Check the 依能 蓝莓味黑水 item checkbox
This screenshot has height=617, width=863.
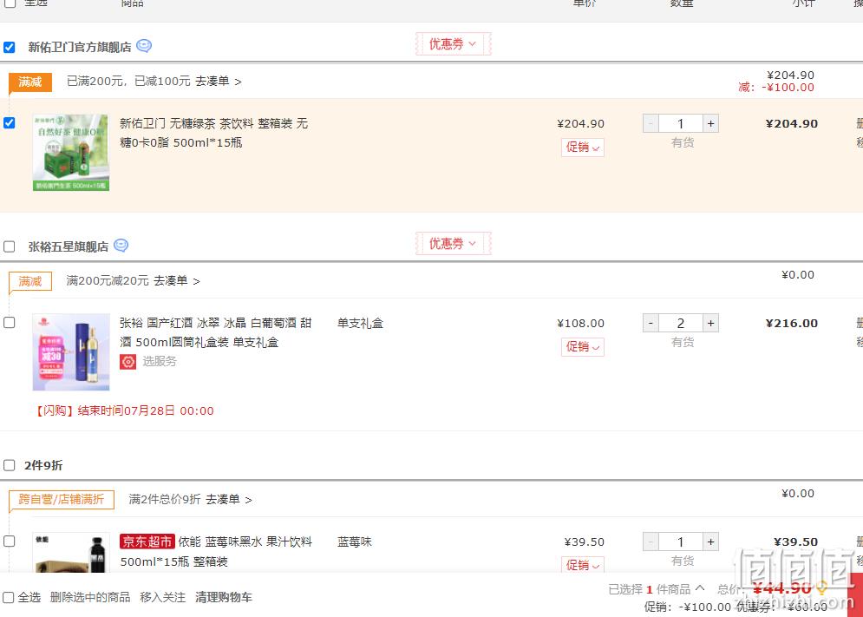pyautogui.click(x=10, y=541)
